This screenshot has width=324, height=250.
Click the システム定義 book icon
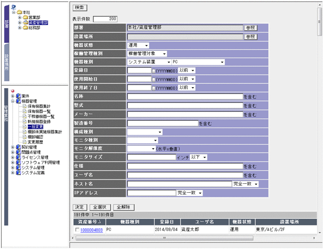tap(18, 172)
